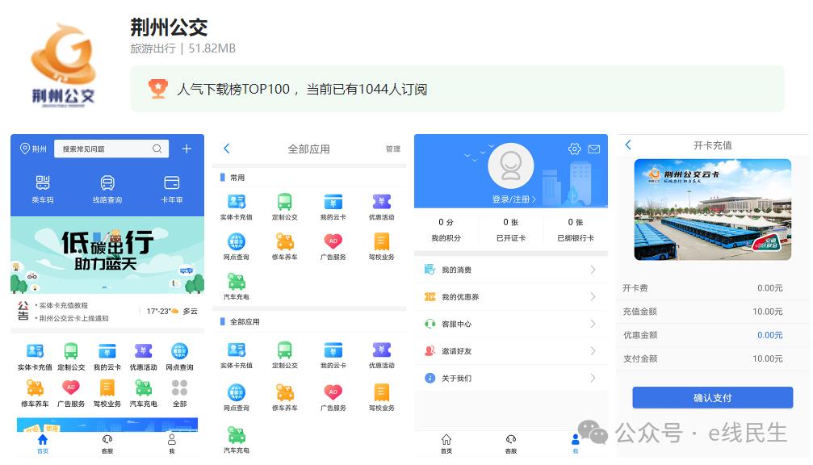813x465 pixels.
Task: Expand the 我的优惠券 row chevron
Action: pos(593,296)
